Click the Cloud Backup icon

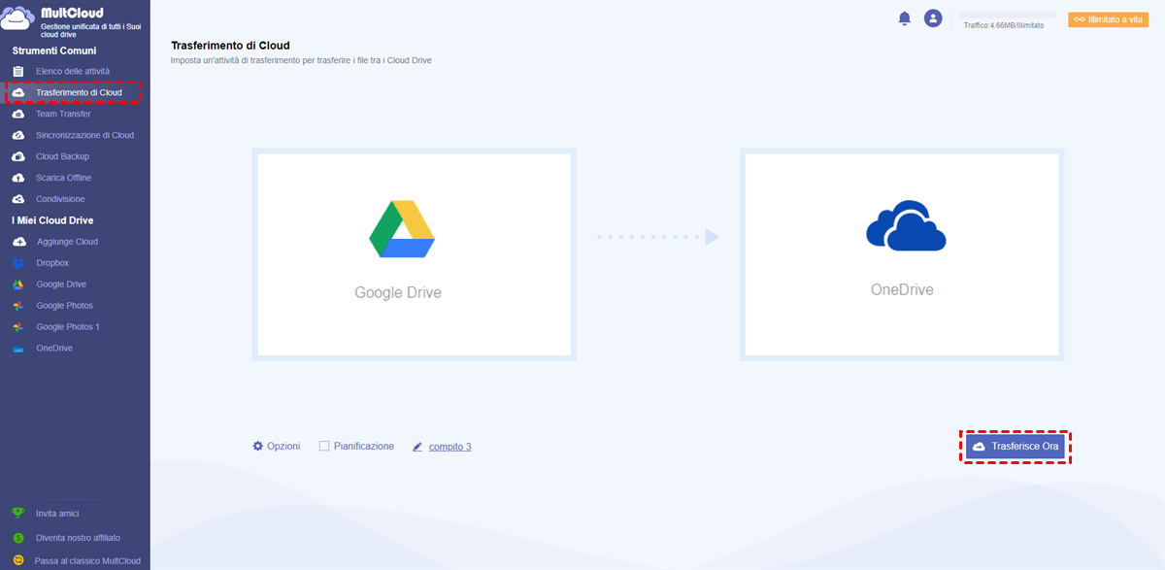coord(17,156)
